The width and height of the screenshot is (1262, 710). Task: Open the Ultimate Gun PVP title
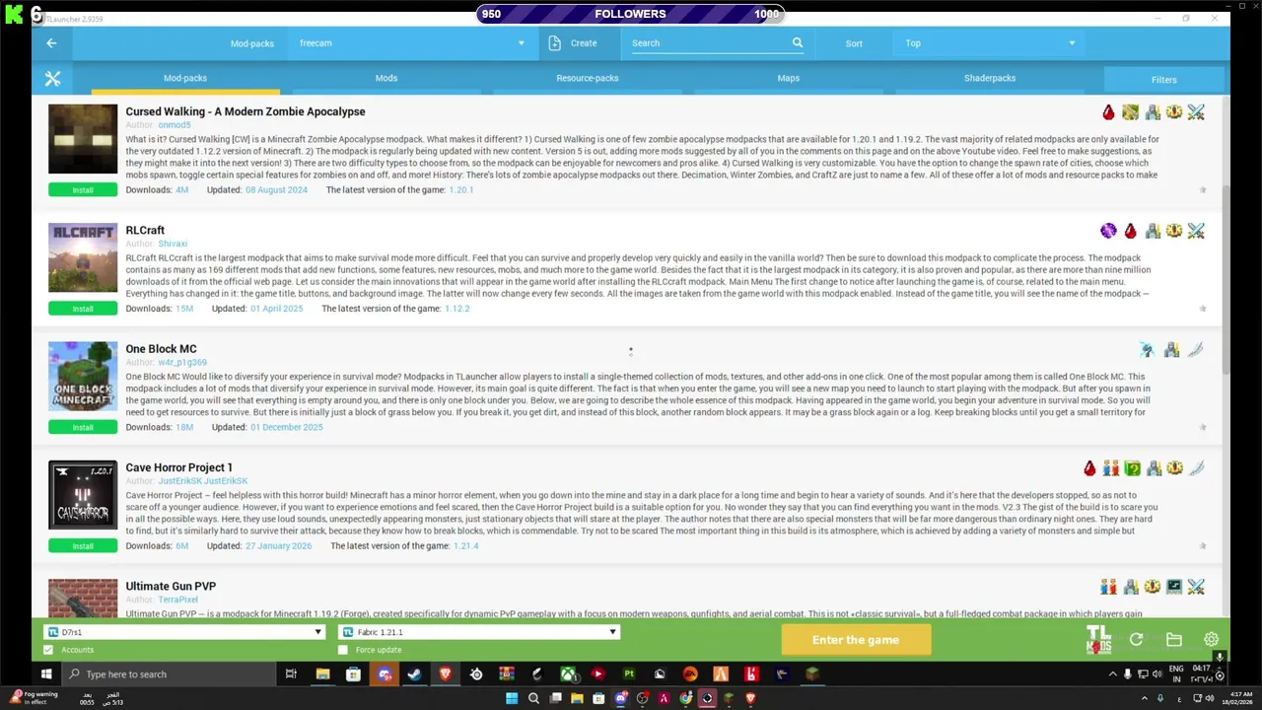(x=171, y=586)
